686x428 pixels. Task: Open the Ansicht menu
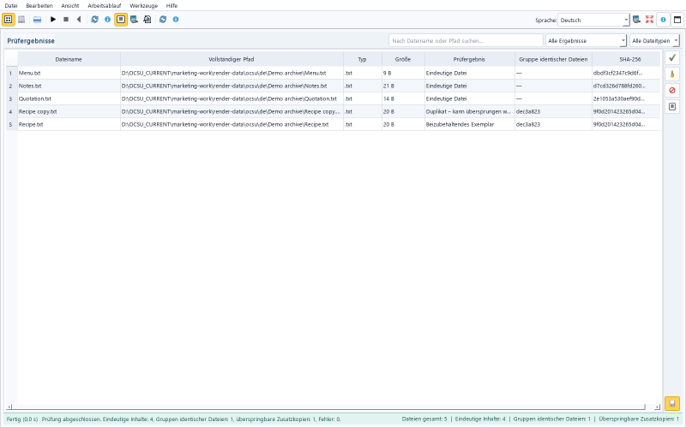click(70, 6)
